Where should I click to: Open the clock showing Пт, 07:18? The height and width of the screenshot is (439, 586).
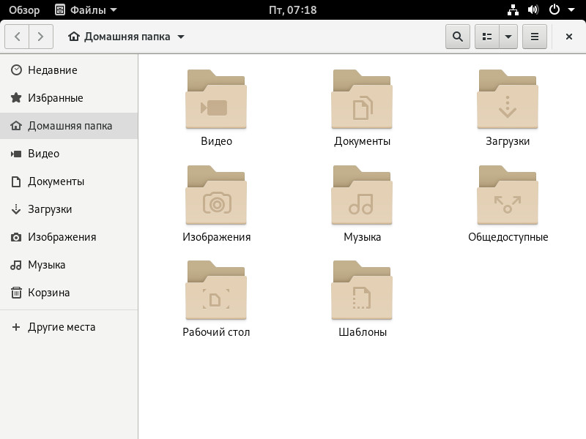click(x=292, y=10)
